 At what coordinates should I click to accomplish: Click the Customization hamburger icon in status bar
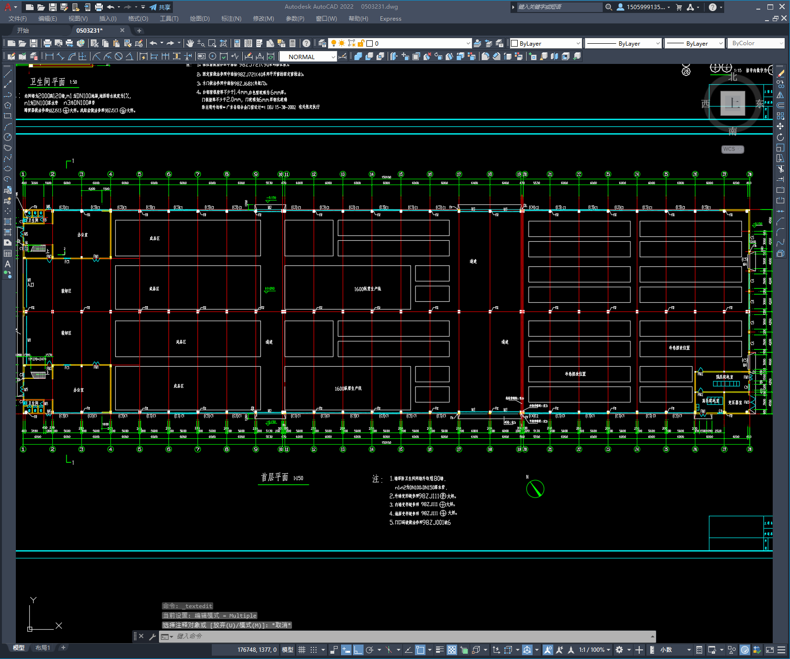click(x=781, y=650)
